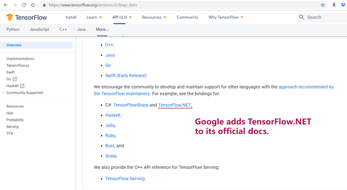Viewport: 347px width, 190px height.
Task: Open Probability in the sidebar
Action: click(x=15, y=120)
